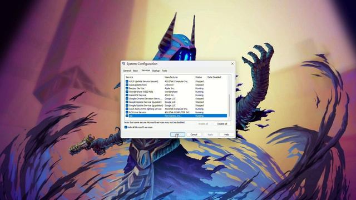
Task: Switch to the Boot tab
Action: click(136, 71)
